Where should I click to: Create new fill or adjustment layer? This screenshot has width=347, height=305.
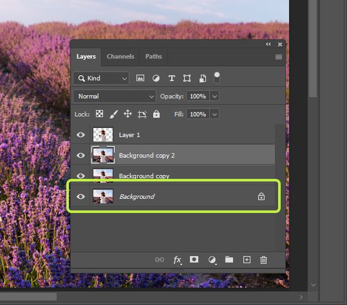pyautogui.click(x=212, y=260)
